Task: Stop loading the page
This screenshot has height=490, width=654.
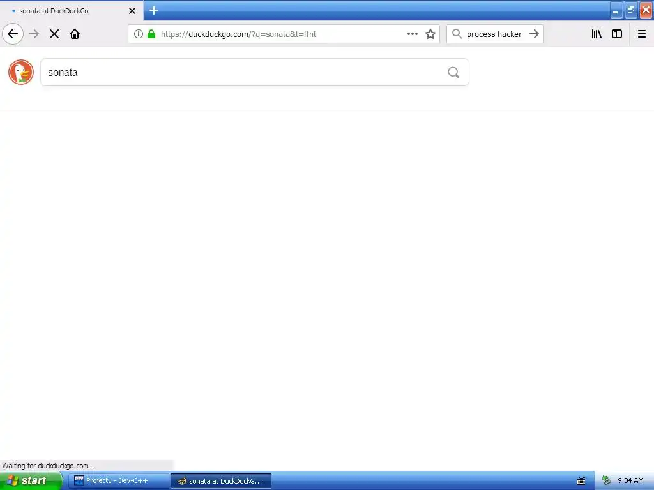Action: tap(54, 34)
